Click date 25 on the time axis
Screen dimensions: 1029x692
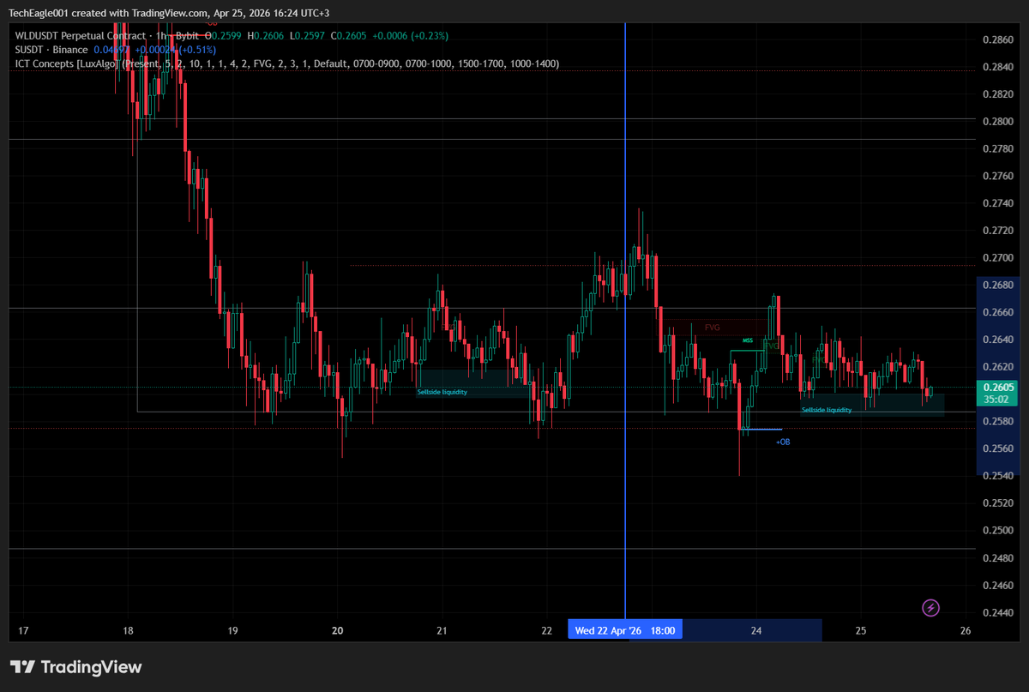pos(861,631)
